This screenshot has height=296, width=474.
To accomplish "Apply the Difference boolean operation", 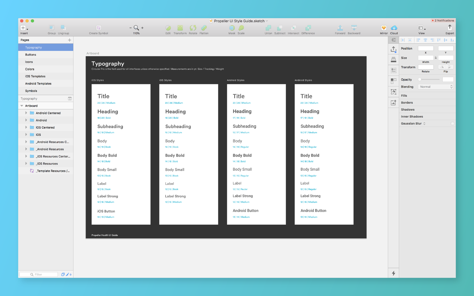I will [x=308, y=28].
